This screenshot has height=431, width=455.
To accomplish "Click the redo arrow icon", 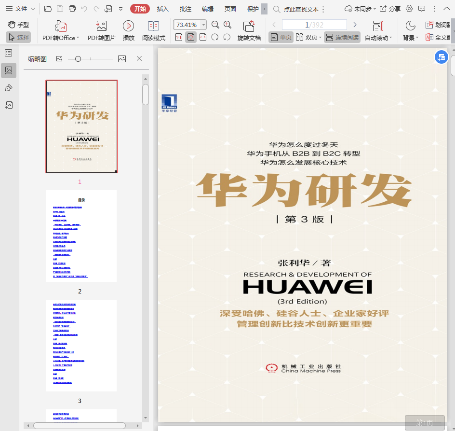I will click(x=96, y=9).
